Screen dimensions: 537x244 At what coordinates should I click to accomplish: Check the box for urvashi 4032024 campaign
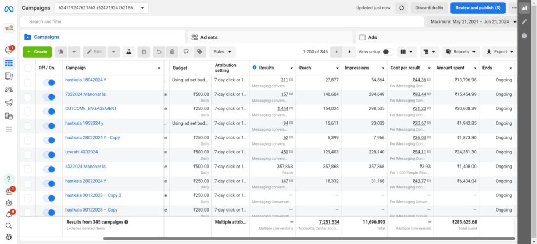tap(28, 154)
